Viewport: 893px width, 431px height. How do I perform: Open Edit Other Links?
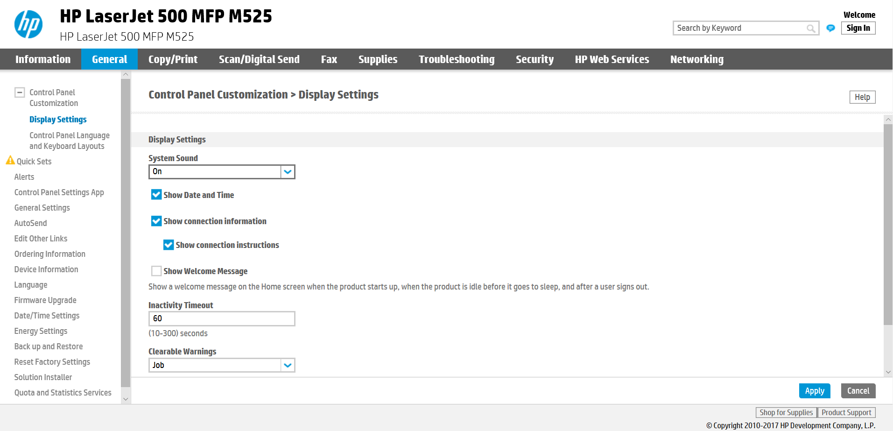(x=41, y=239)
